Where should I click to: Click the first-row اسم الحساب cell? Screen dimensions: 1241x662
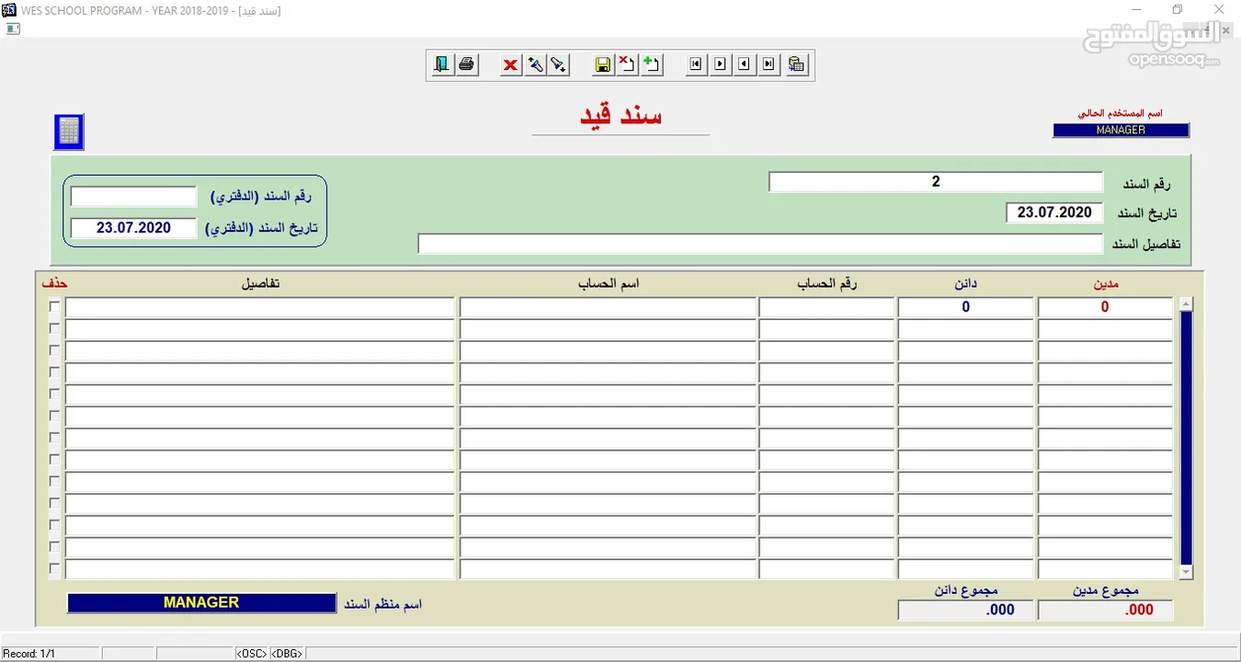click(608, 307)
